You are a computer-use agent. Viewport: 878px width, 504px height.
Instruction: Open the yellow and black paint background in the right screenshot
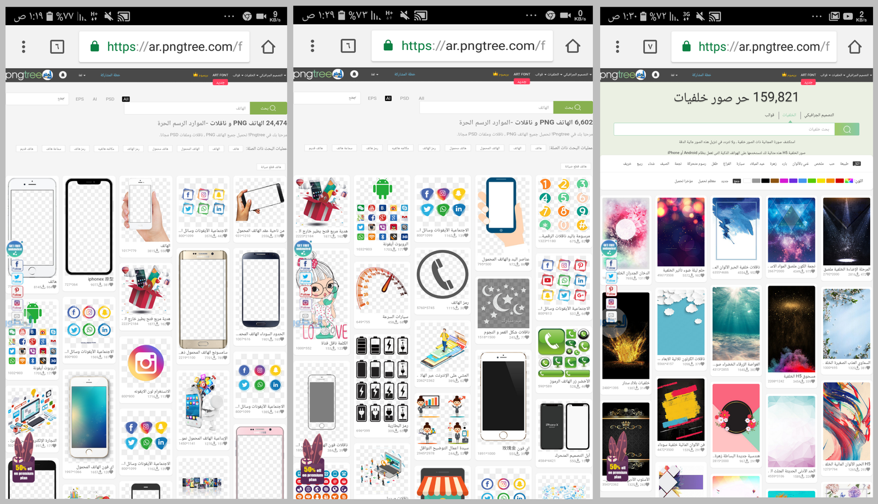click(680, 409)
